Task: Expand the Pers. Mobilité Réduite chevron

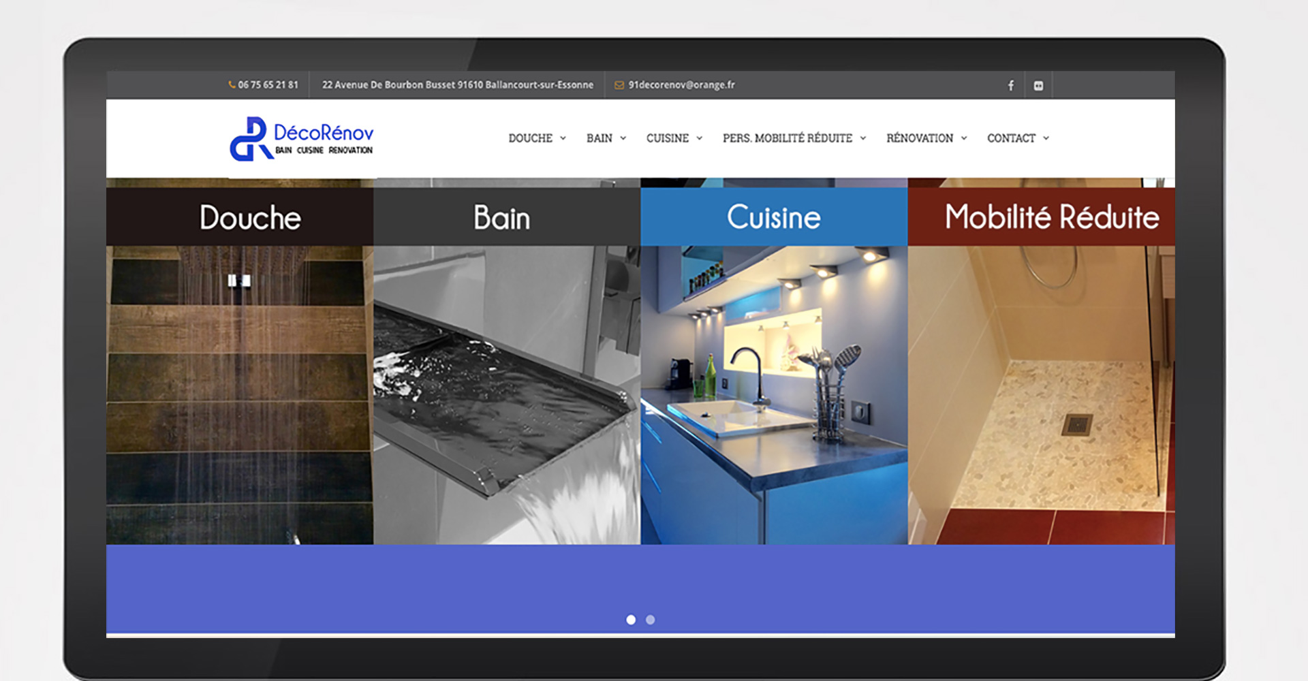Action: [x=863, y=138]
